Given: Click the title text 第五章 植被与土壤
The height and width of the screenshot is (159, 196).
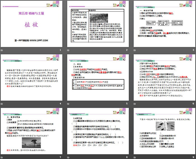Looking at the screenshot, I should pos(31,13).
